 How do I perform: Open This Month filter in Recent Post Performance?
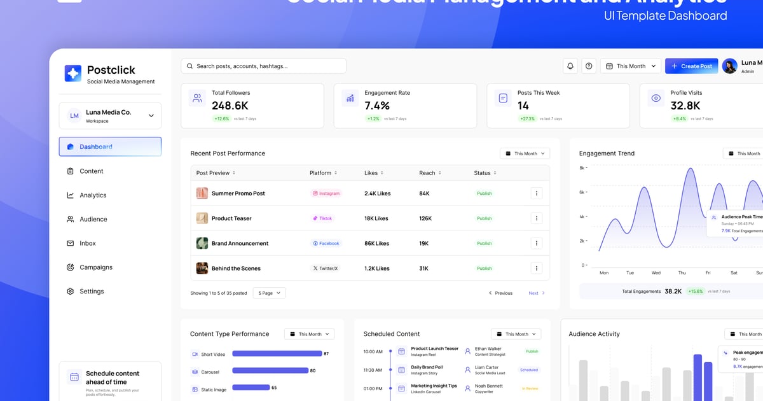(525, 153)
